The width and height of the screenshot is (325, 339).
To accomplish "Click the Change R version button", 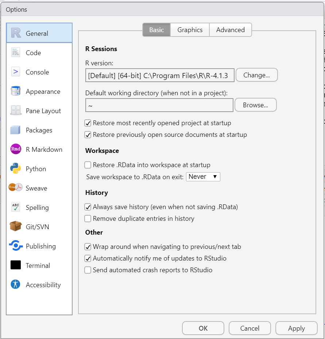I will pos(256,75).
